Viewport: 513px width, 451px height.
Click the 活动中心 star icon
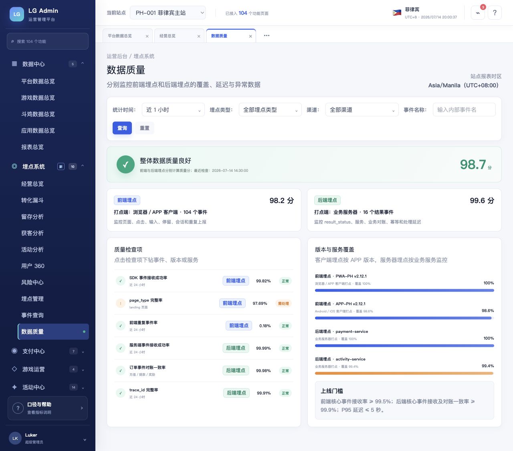pyautogui.click(x=14, y=387)
